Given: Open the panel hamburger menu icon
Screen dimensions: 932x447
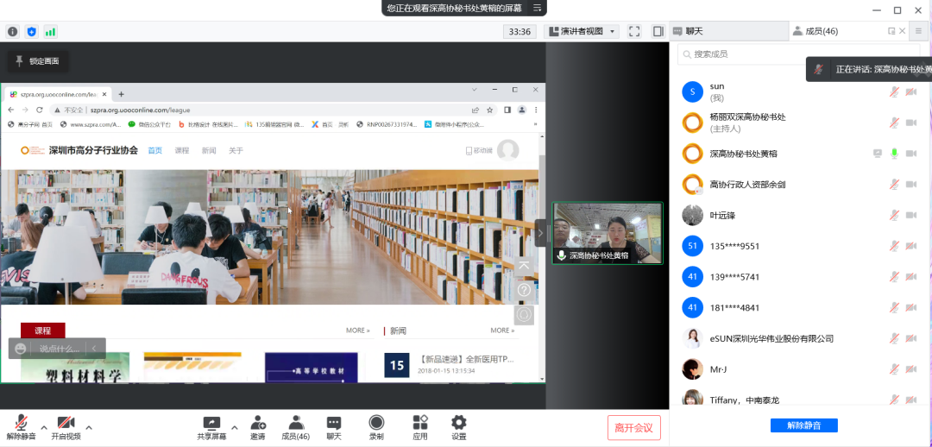Looking at the screenshot, I should pos(919,32).
